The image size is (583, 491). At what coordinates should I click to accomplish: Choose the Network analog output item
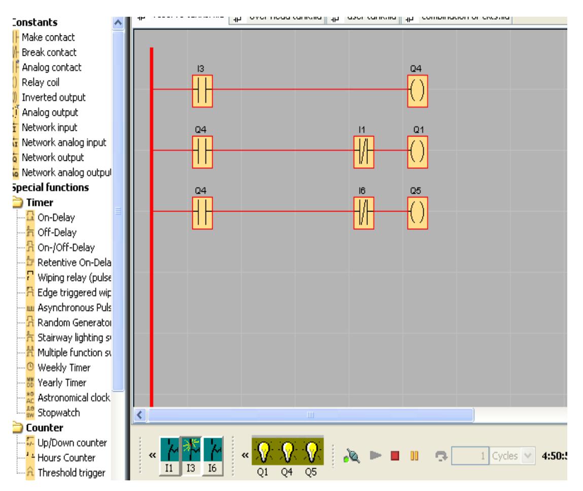pos(62,172)
